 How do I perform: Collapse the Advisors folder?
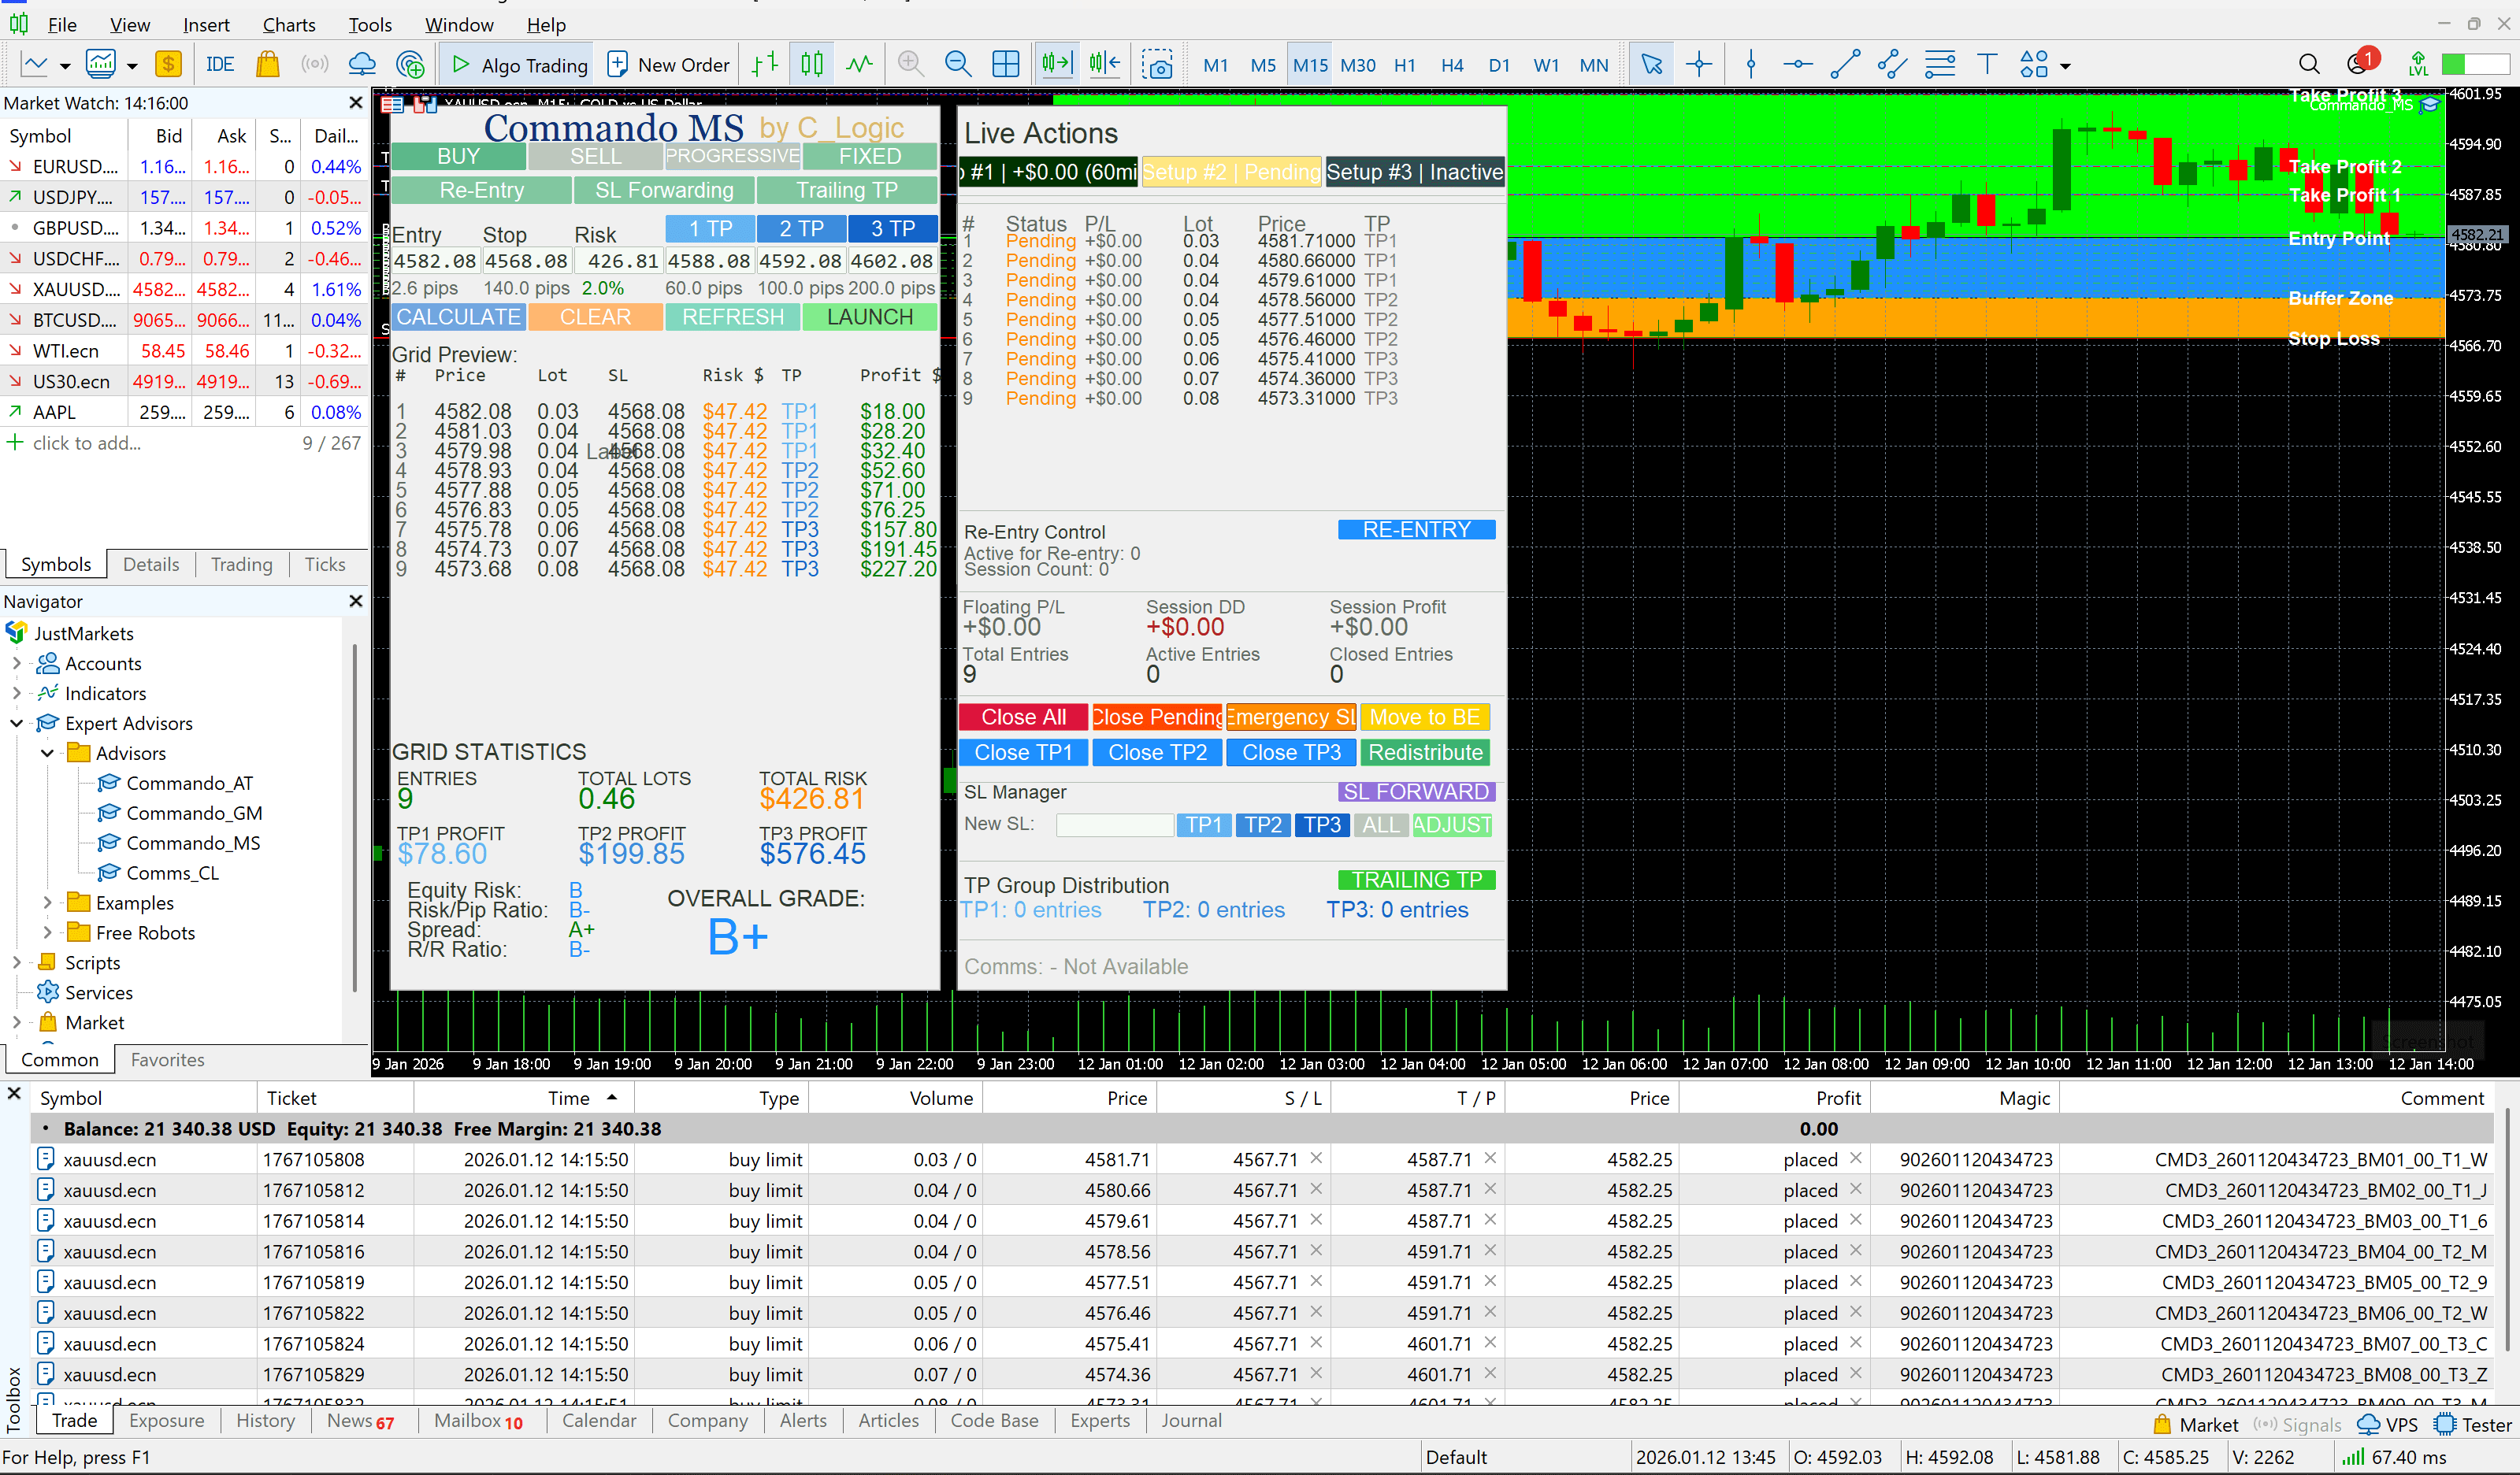coord(47,753)
